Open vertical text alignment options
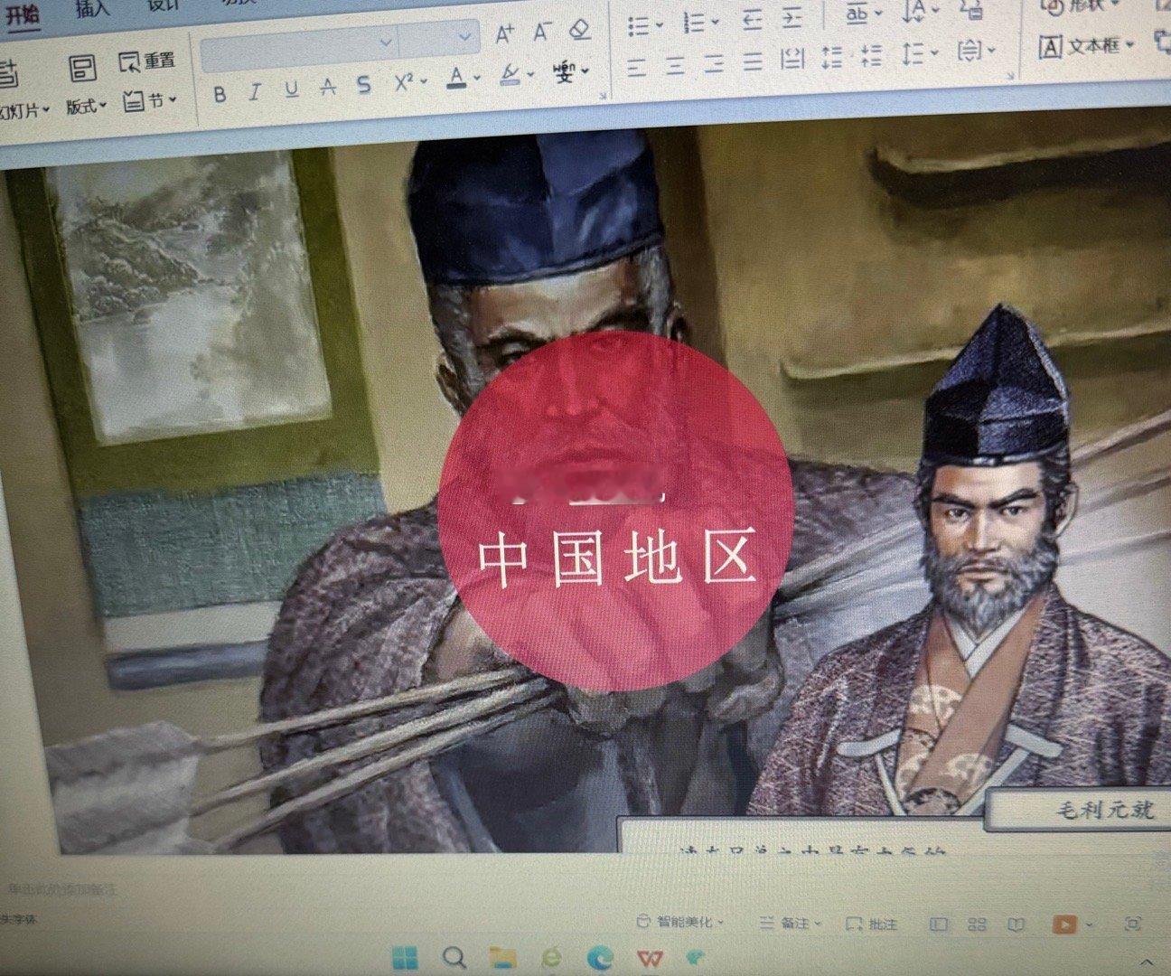1171x976 pixels. click(x=976, y=52)
